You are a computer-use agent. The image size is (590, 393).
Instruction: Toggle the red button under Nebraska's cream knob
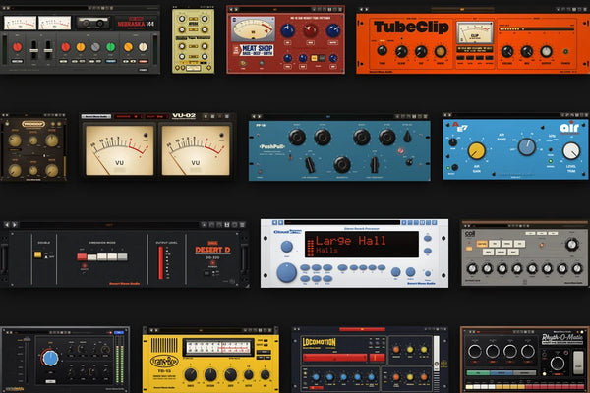pyautogui.click(x=143, y=61)
